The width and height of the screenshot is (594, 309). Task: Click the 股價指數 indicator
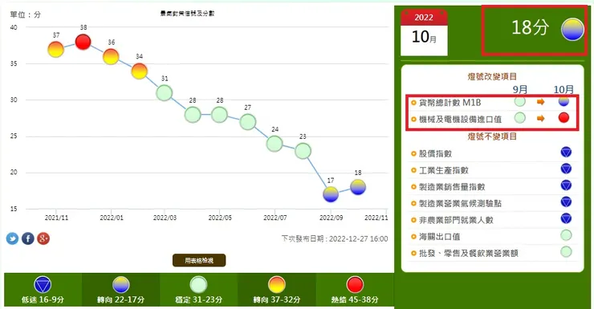point(435,153)
